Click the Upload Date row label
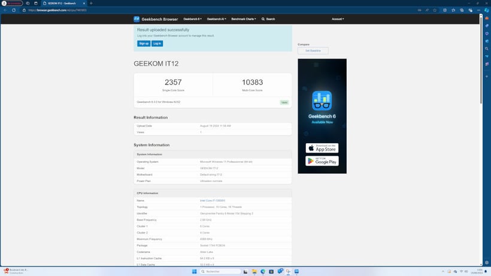The height and width of the screenshot is (276, 491). click(144, 126)
